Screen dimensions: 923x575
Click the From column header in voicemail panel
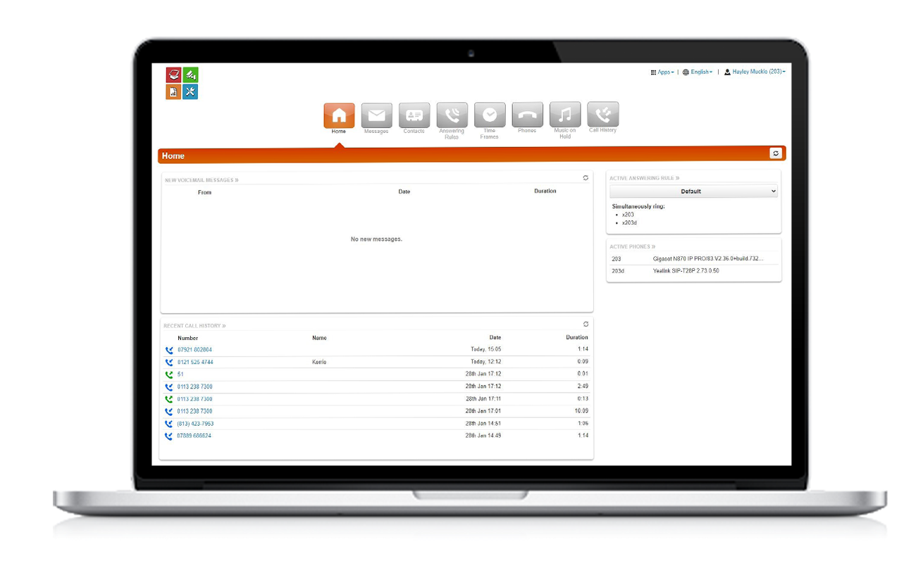(x=204, y=192)
